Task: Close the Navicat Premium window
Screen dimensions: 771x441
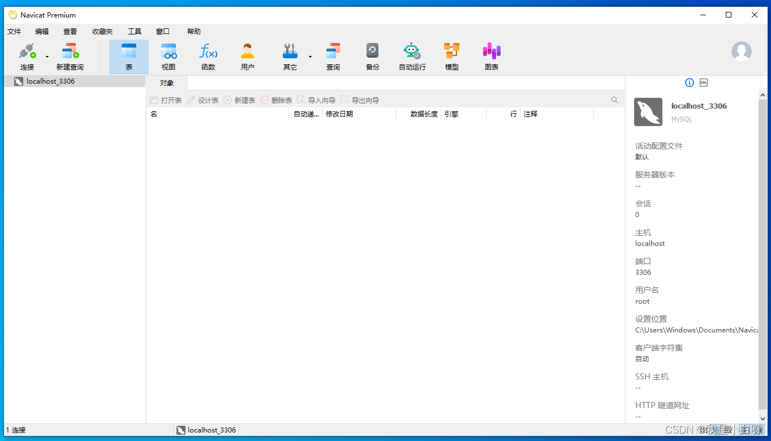Action: point(755,15)
